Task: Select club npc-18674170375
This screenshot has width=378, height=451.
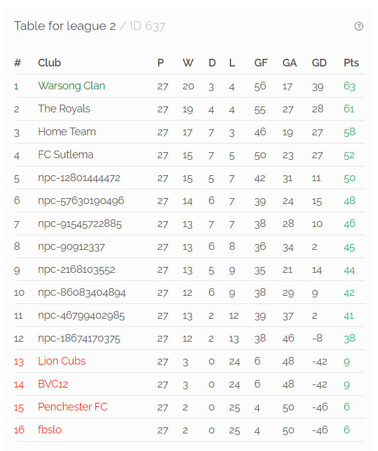Action: click(79, 339)
